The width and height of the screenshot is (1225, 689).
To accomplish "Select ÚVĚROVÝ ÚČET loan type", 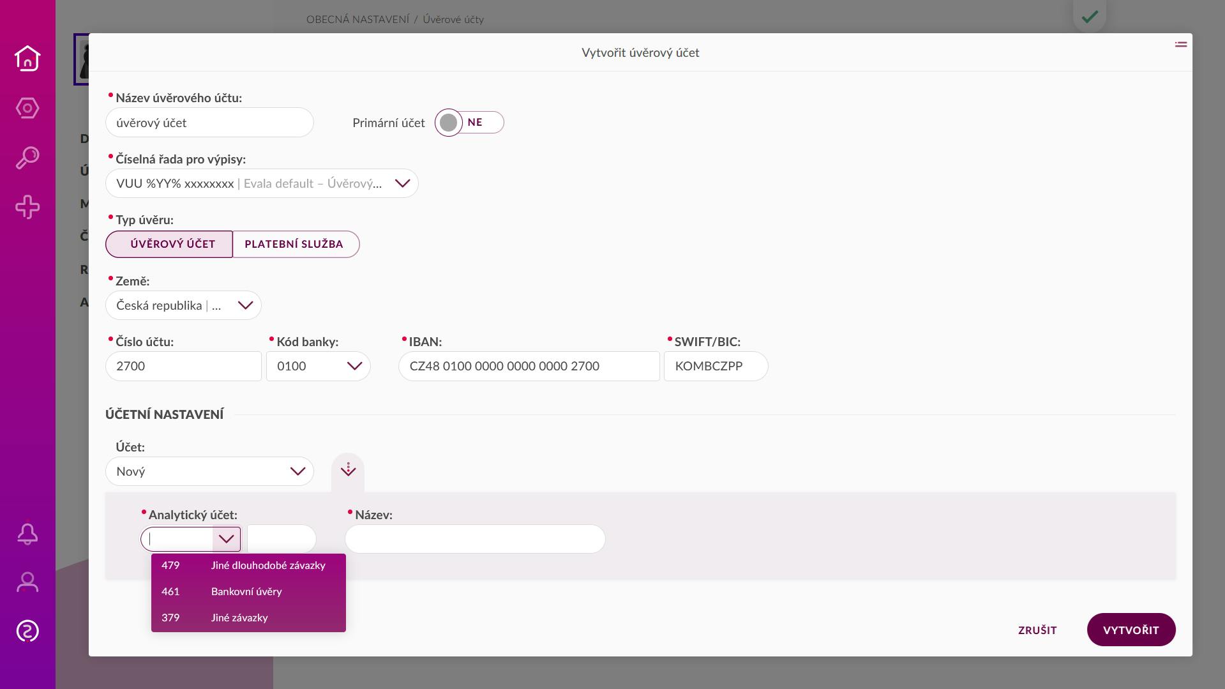I will [x=169, y=244].
